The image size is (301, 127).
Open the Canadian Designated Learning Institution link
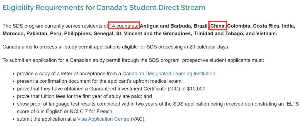click(x=169, y=74)
